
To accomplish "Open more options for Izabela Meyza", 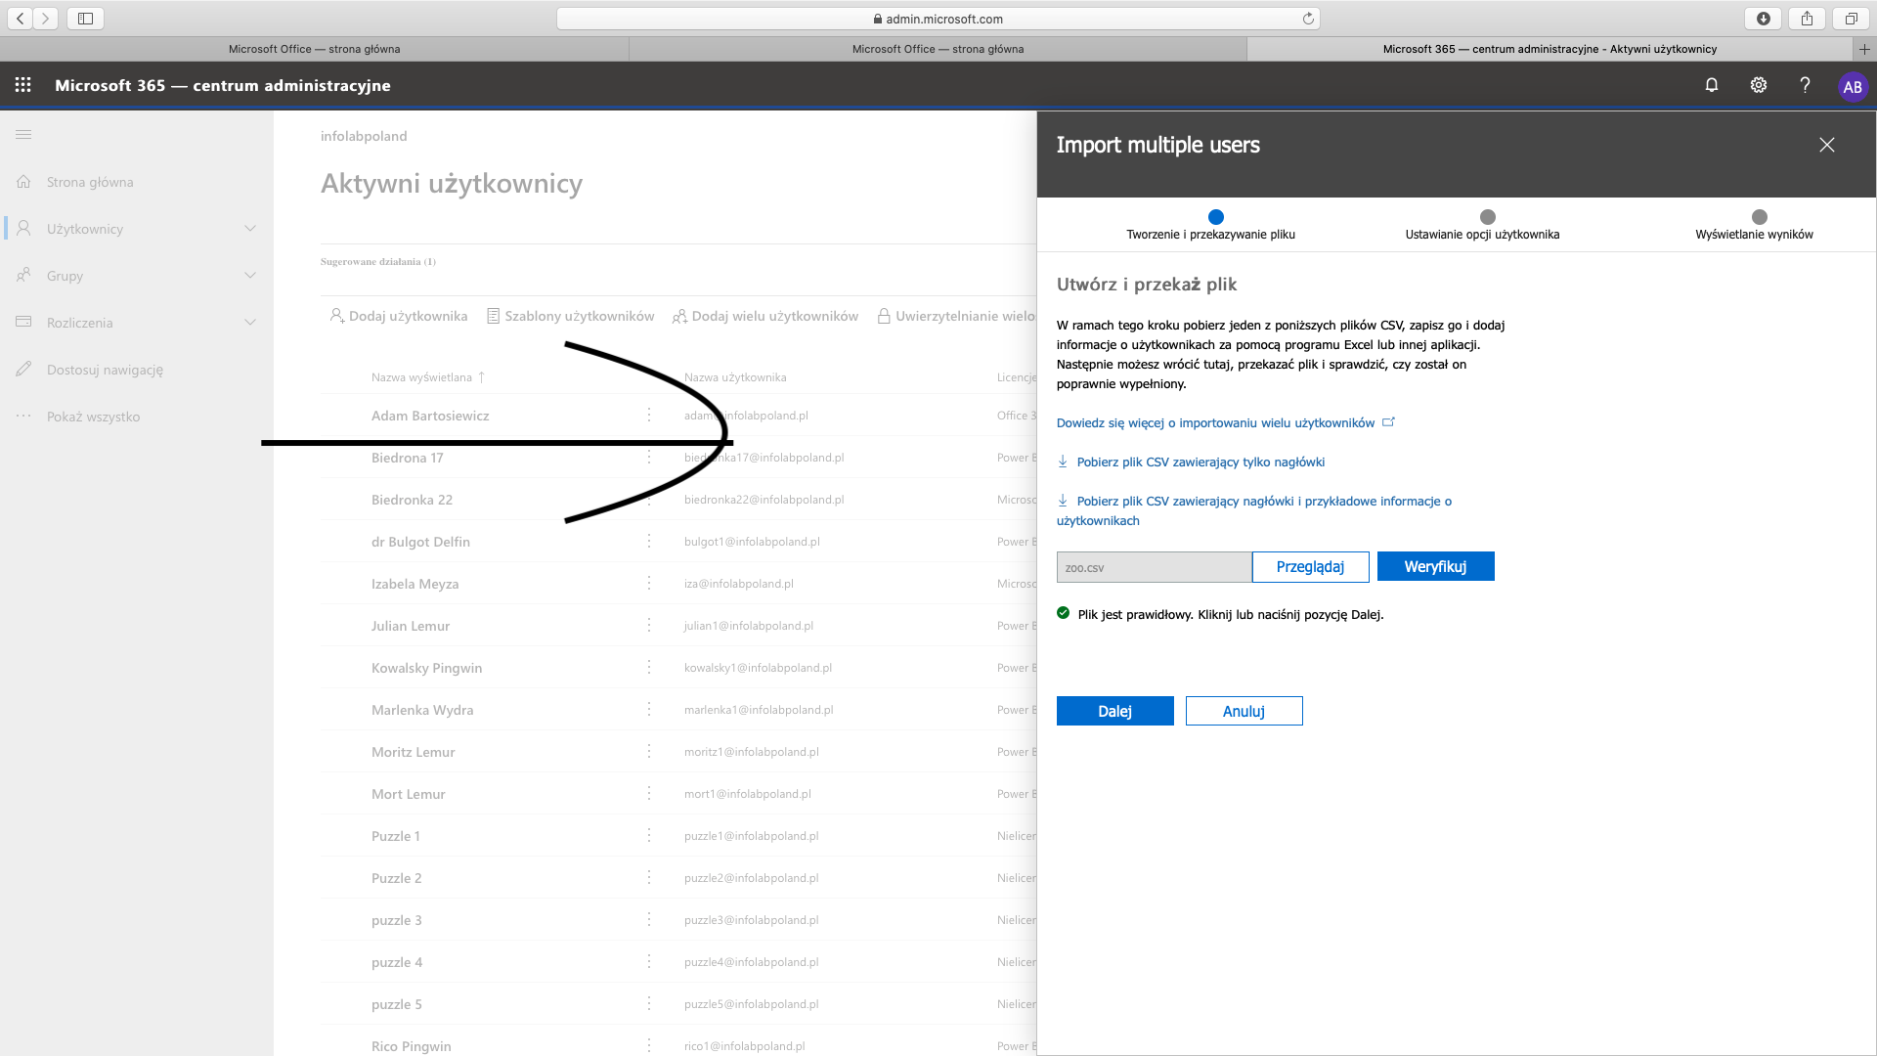I will [x=649, y=584].
